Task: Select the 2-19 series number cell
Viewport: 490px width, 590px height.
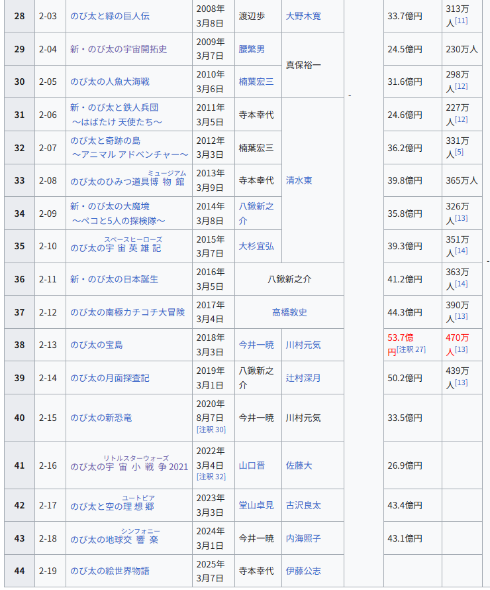Action: (50, 571)
